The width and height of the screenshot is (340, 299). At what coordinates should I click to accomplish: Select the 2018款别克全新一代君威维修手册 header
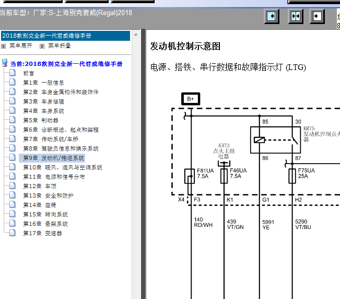[x=65, y=36]
